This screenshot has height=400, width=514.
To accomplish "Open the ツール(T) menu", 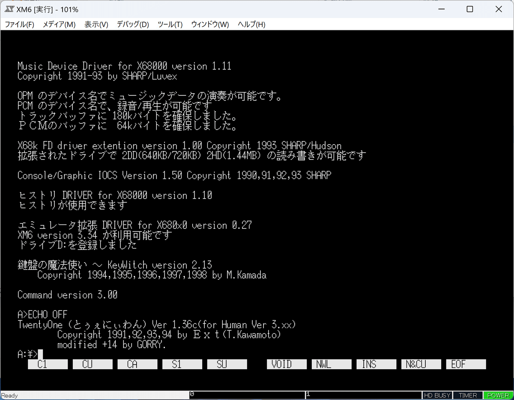I will 170,24.
